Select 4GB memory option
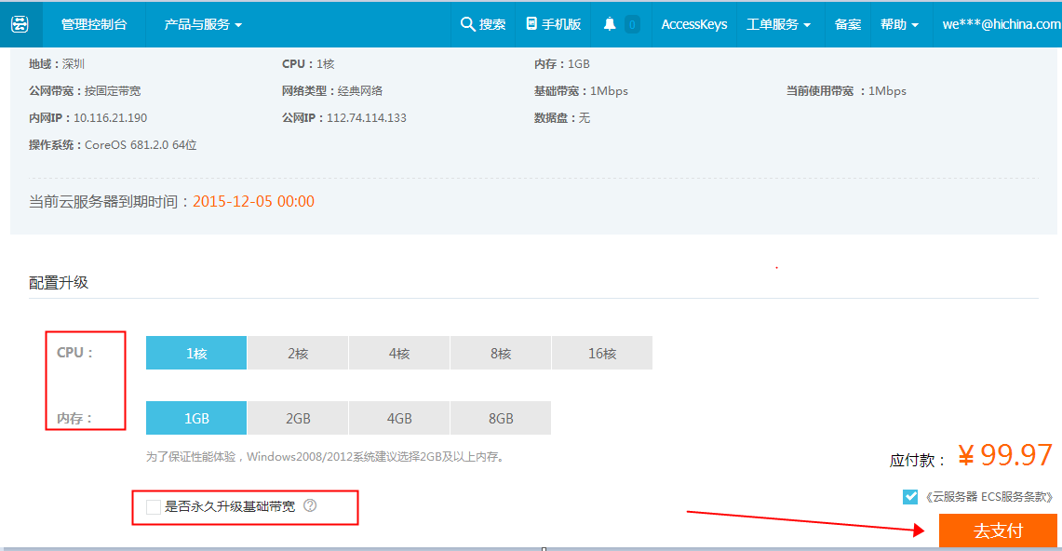The width and height of the screenshot is (1062, 551). pyautogui.click(x=399, y=419)
